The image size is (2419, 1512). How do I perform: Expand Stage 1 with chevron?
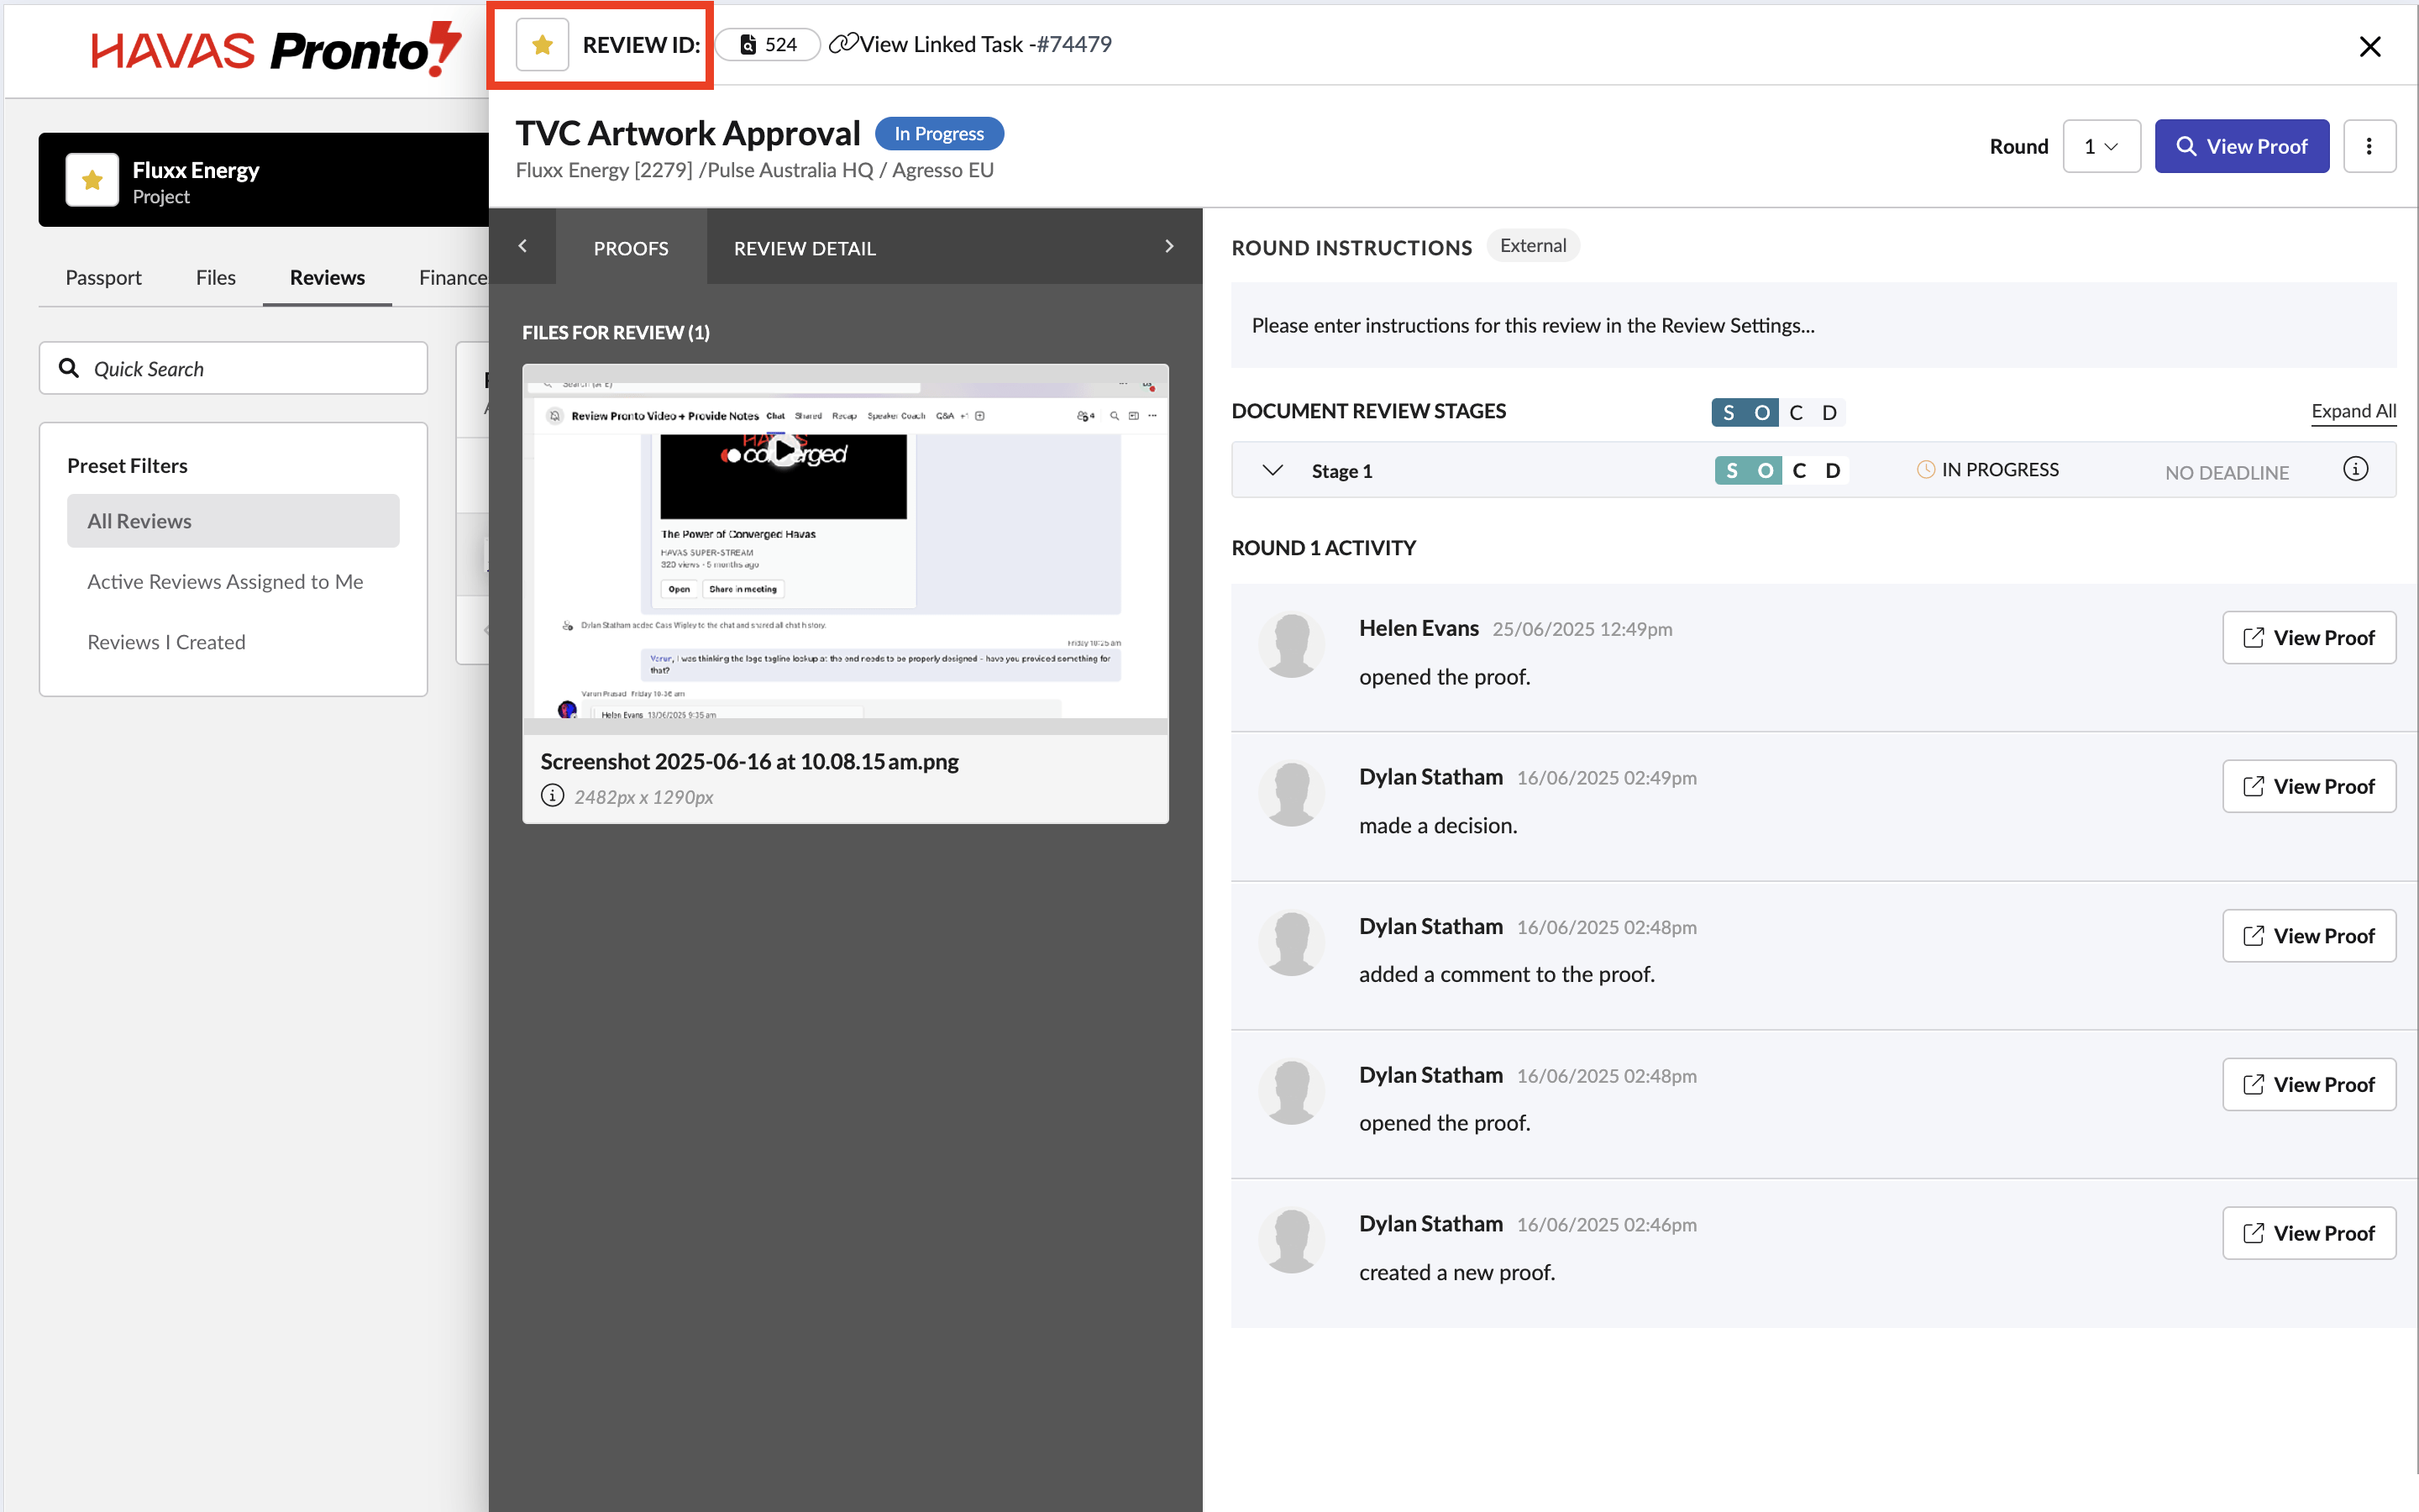pyautogui.click(x=1272, y=470)
